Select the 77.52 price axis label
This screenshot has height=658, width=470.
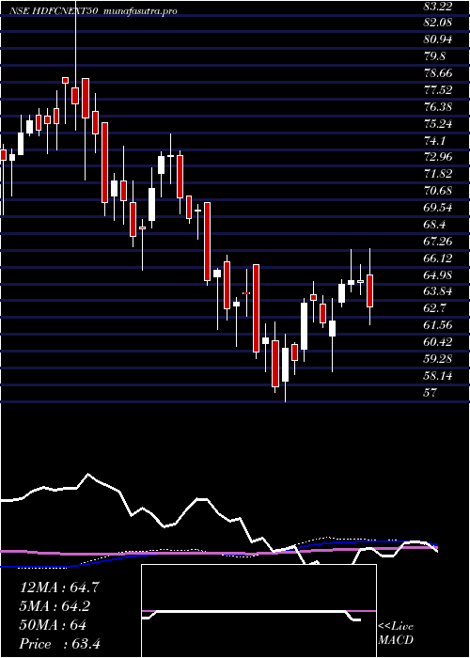click(438, 90)
